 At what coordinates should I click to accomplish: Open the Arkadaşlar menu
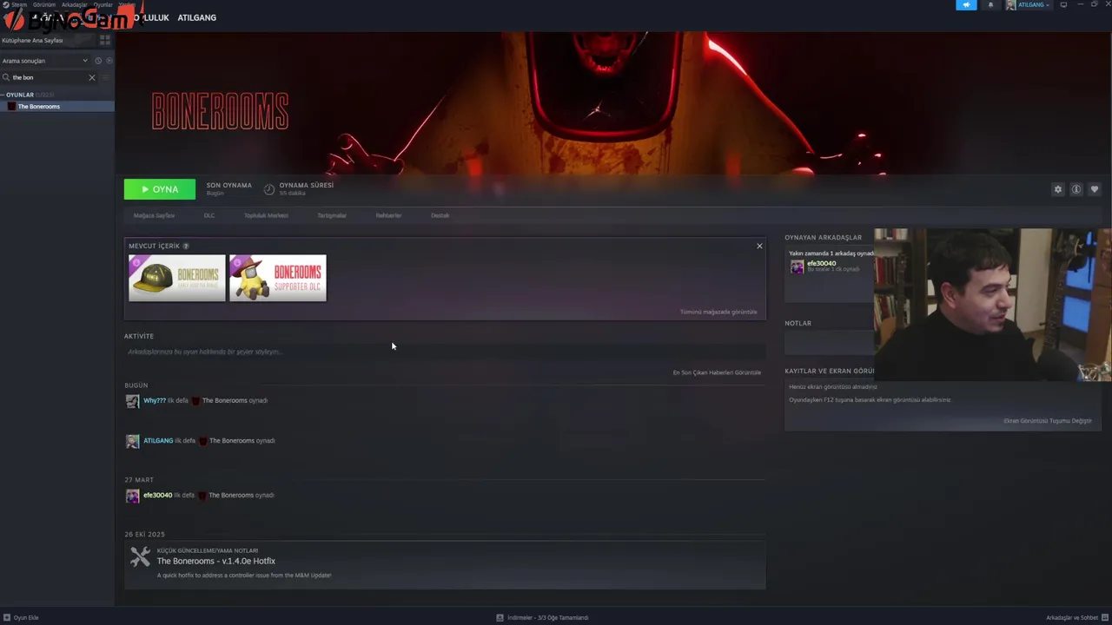click(75, 4)
